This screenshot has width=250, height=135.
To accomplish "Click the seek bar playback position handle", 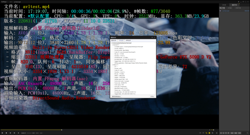I will 62,130.
